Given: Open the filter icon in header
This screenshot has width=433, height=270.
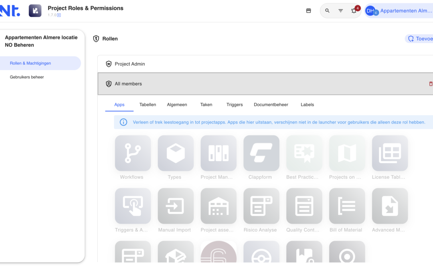Looking at the screenshot, I should (340, 11).
